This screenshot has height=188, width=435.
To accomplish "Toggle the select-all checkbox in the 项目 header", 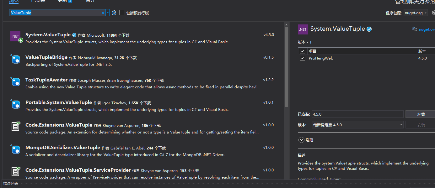I will click(x=303, y=51).
